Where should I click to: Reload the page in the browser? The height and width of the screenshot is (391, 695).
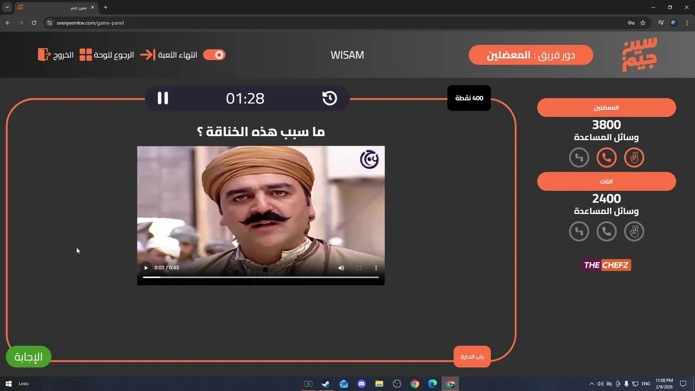34,23
